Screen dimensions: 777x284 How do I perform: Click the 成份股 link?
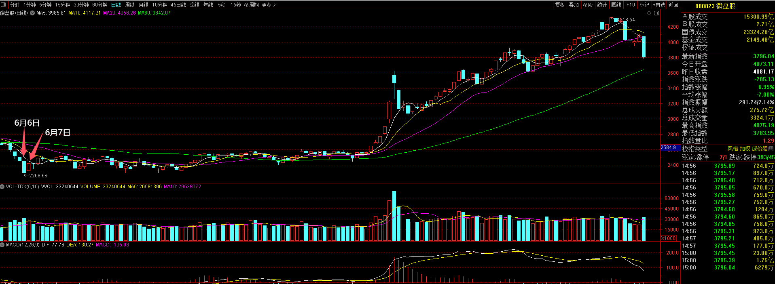tap(760, 149)
